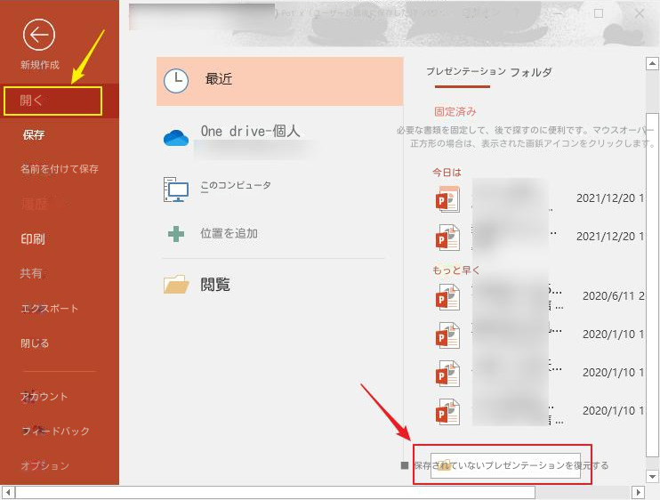
Task: Click the horizontal scrollbar left arrow
Action: point(8,492)
